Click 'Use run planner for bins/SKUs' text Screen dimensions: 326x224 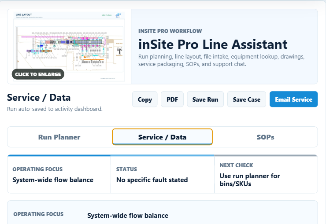point(250,180)
